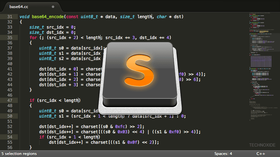Click the 'char' type on line 31

pyautogui.click(x=162, y=17)
